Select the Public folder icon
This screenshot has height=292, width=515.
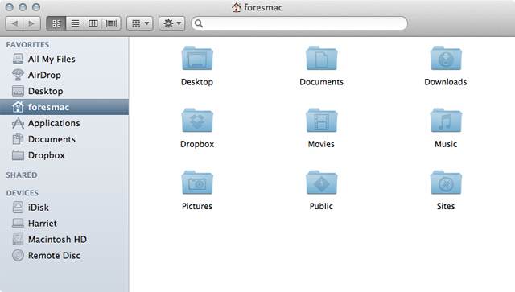click(x=321, y=183)
